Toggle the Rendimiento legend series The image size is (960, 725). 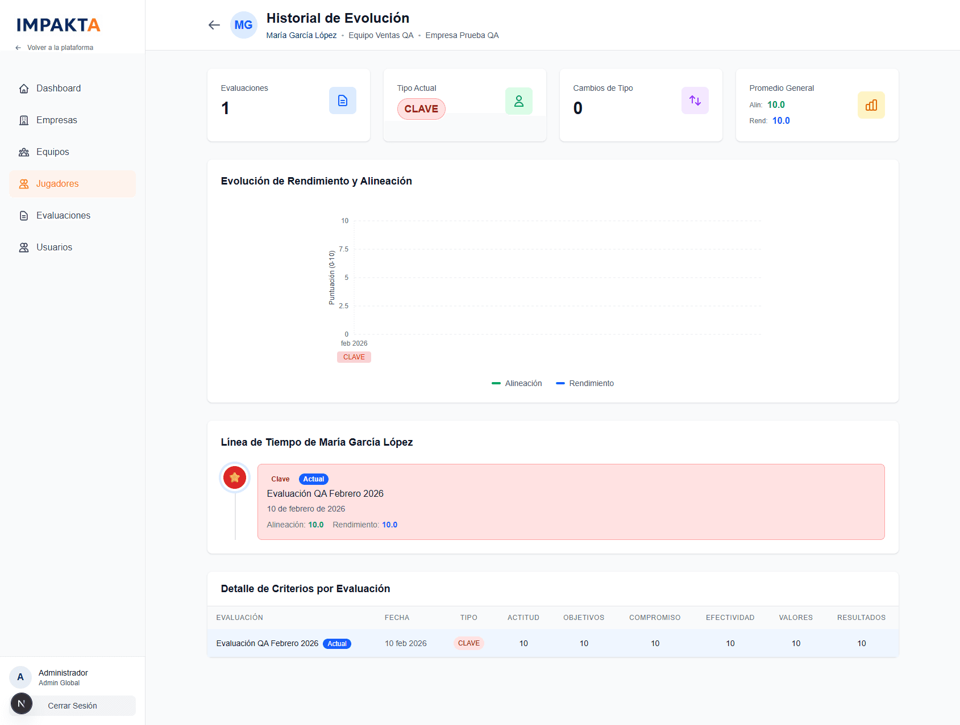pyautogui.click(x=585, y=383)
